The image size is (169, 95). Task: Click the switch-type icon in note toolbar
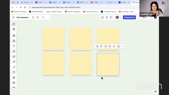pyautogui.click(x=110, y=46)
